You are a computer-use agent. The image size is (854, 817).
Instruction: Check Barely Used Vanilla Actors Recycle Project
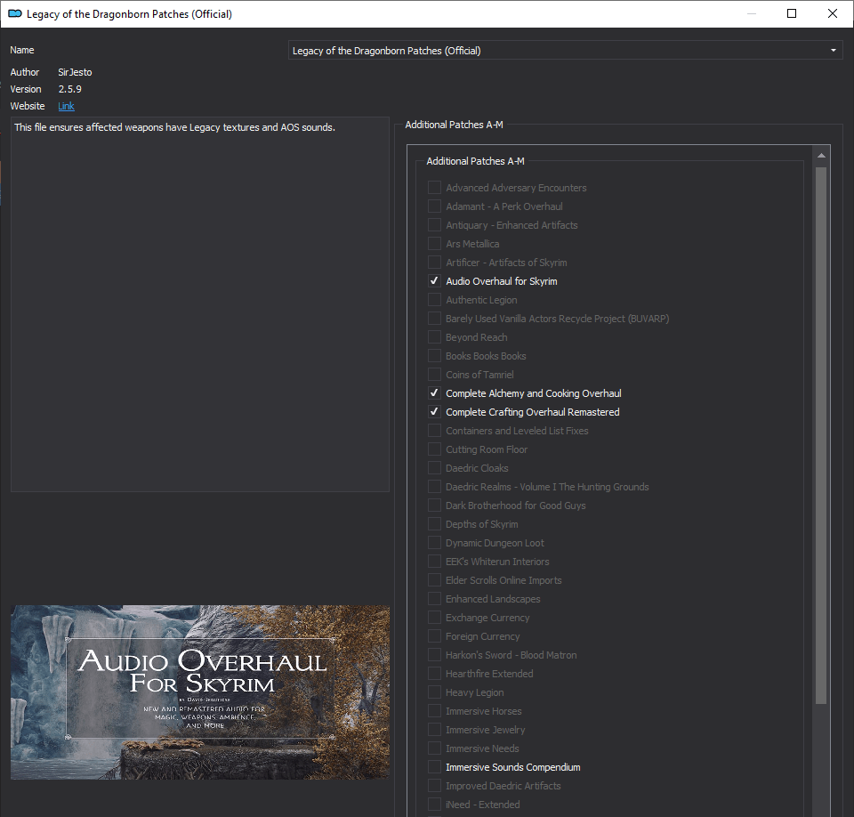click(x=434, y=319)
